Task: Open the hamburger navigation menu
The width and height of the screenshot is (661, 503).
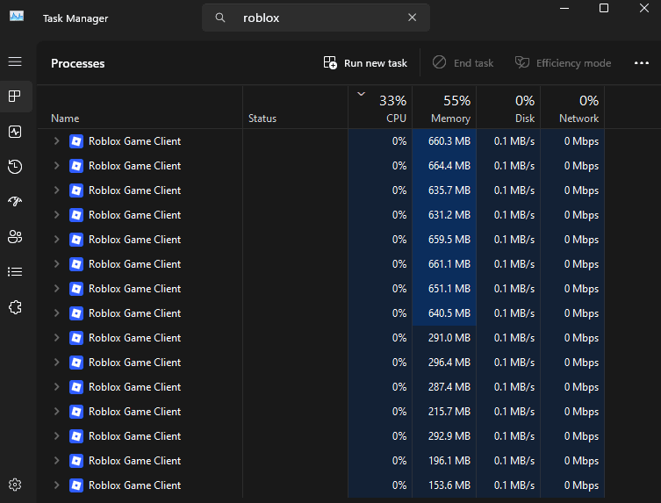Action: [x=15, y=61]
